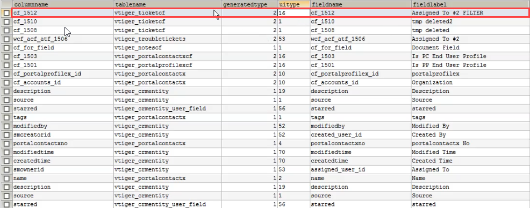Select the smcreatorid row checkbox

coord(7,135)
